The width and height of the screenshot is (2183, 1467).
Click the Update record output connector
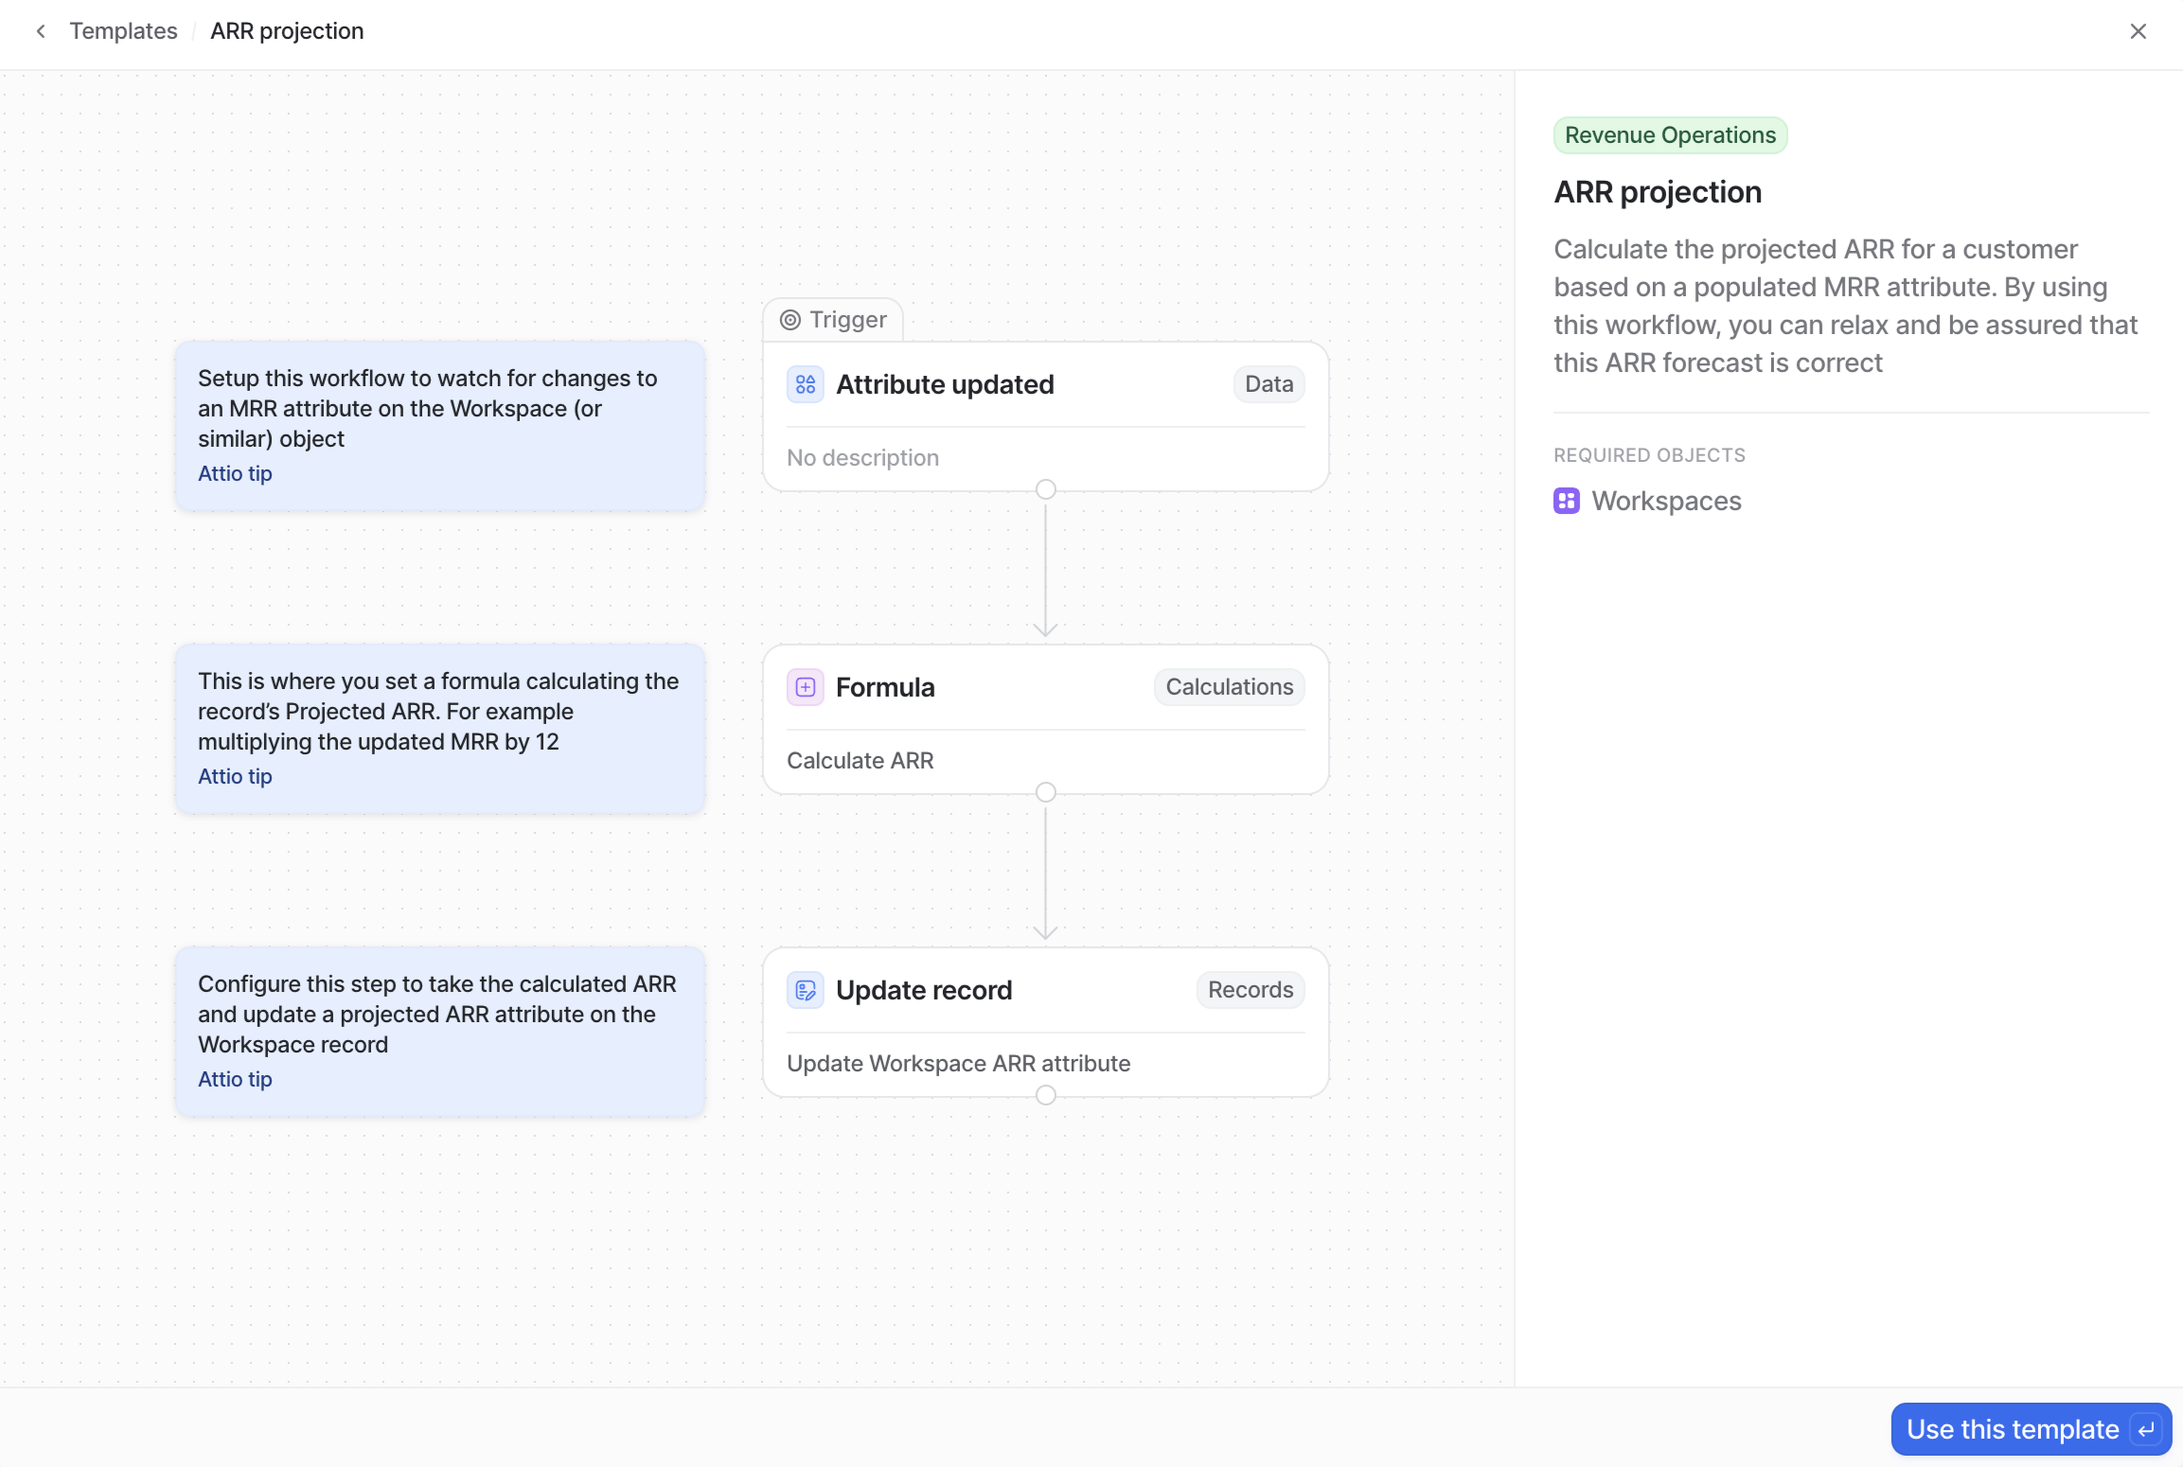click(1045, 1096)
